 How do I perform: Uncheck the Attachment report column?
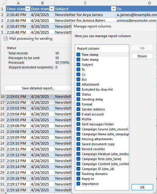(78, 84)
